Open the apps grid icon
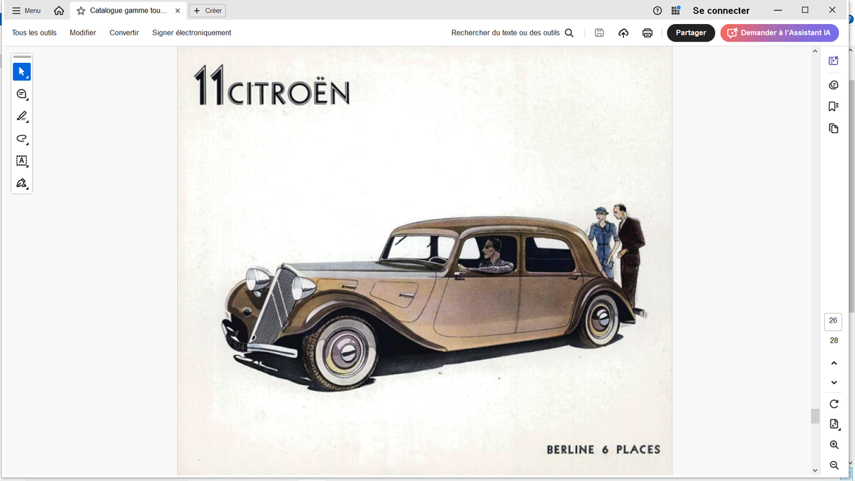Viewport: 855px width, 481px height. [x=676, y=11]
